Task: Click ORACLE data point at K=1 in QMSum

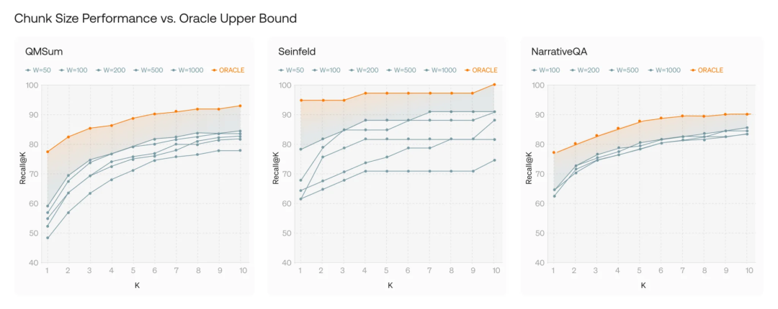Action: (x=48, y=152)
